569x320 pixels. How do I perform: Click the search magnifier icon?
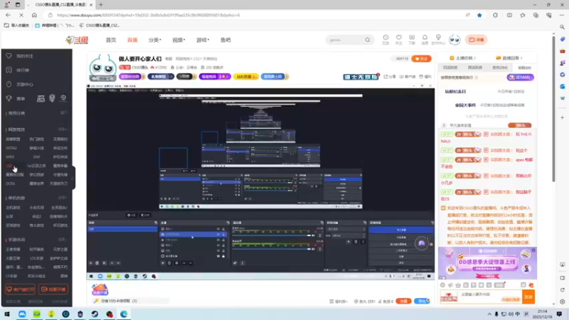(x=368, y=40)
